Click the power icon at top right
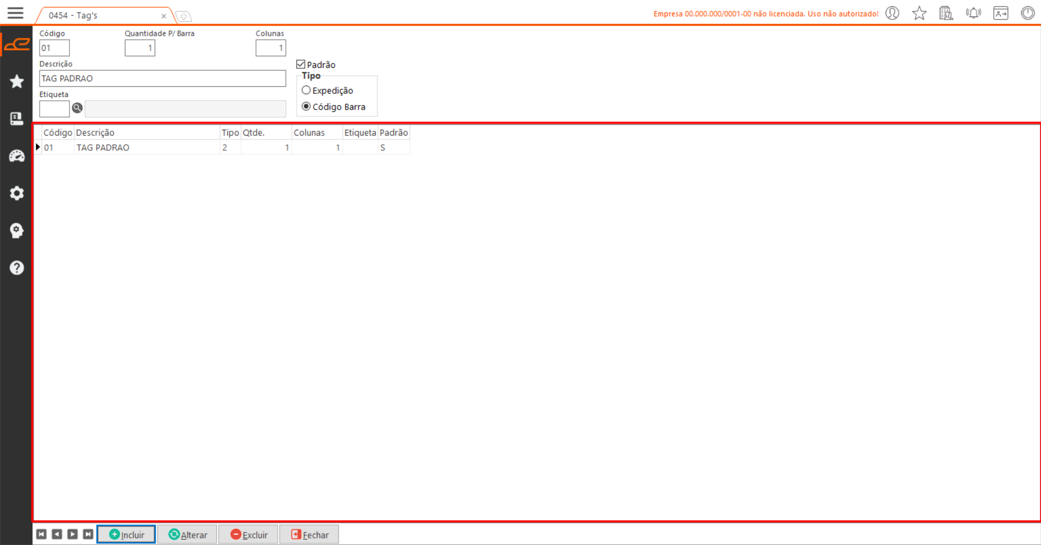Screen dimensions: 1041x545 (1027, 14)
